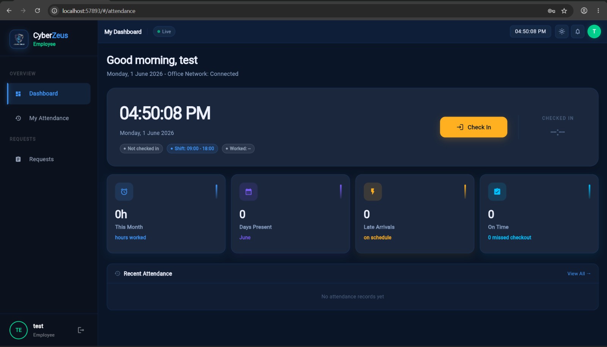This screenshot has width=607, height=347.
Task: Click the header clock showing 04:50:08 PM
Action: pos(530,31)
